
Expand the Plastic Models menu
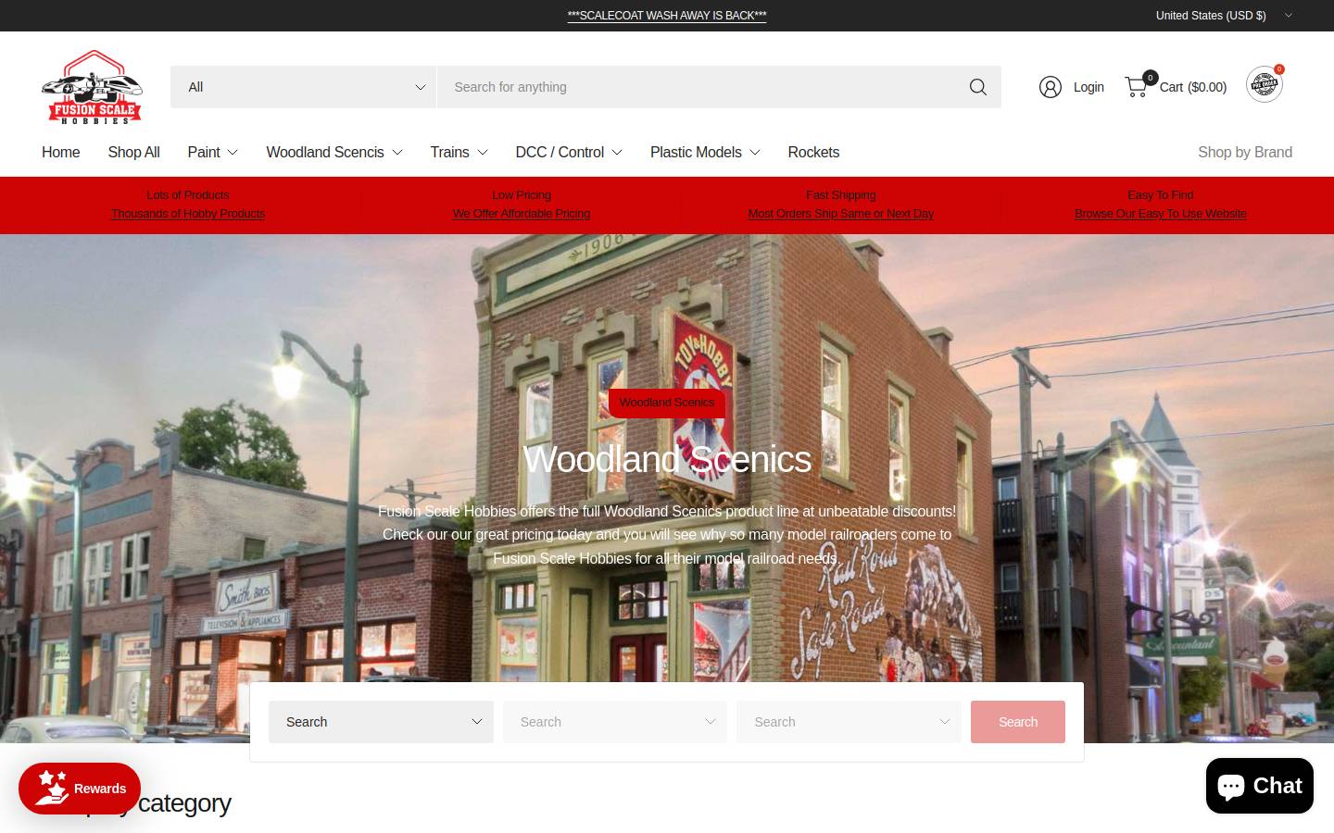click(x=705, y=152)
